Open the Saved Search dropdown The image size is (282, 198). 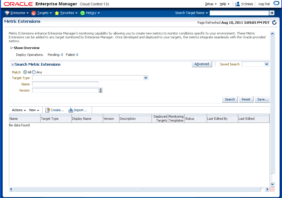click(x=267, y=64)
